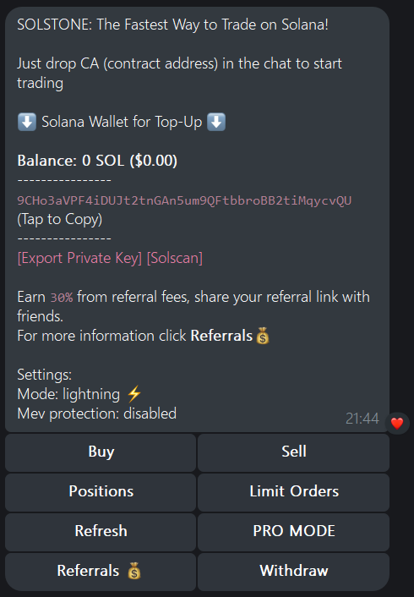Click the Sell button
This screenshot has height=597, width=414.
point(293,452)
